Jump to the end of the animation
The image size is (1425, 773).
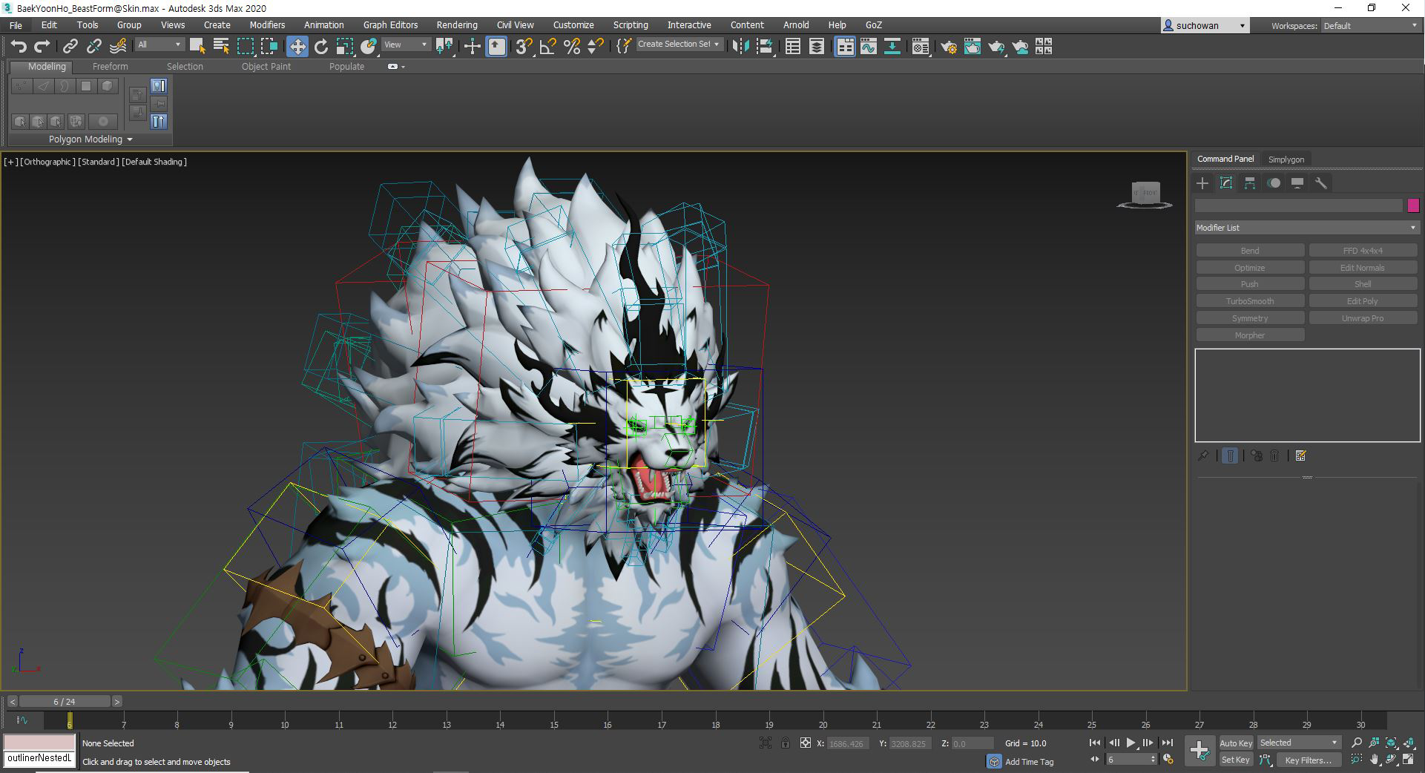point(1167,743)
